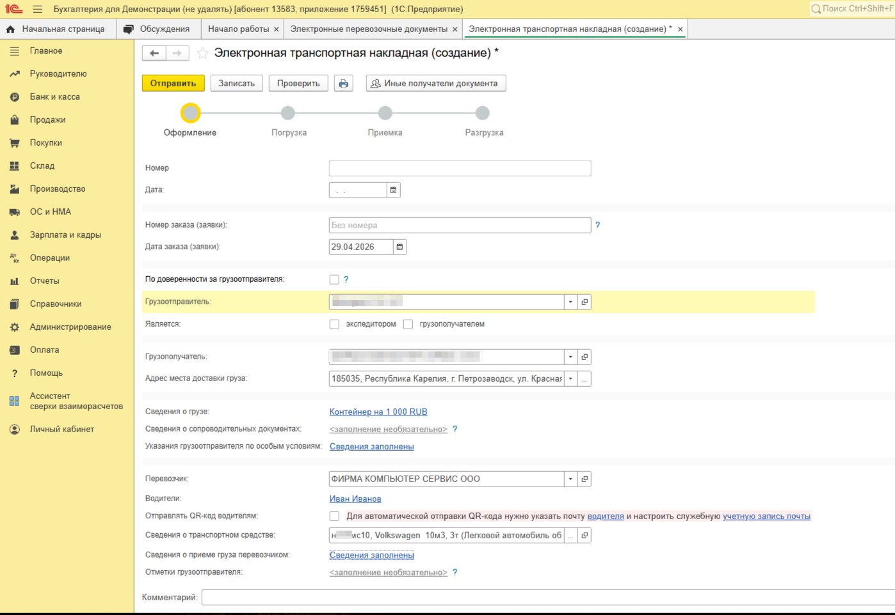
Task: Open the Грузоотправитель record with the open-form icon
Action: [584, 302]
